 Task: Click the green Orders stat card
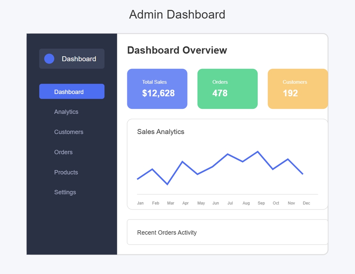coord(227,89)
